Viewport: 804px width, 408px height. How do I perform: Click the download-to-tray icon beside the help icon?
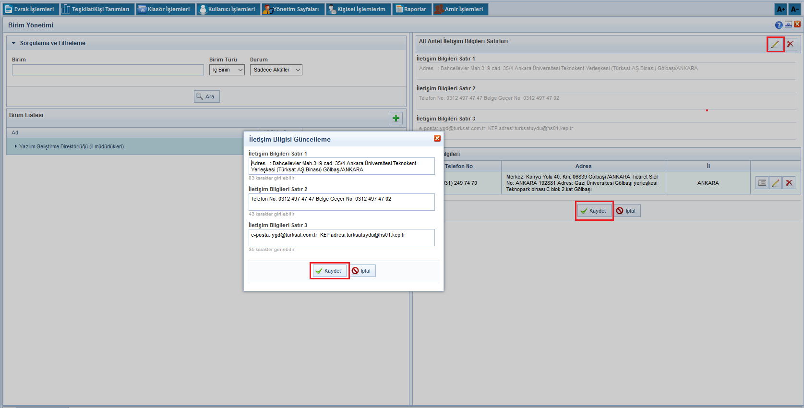click(x=788, y=24)
